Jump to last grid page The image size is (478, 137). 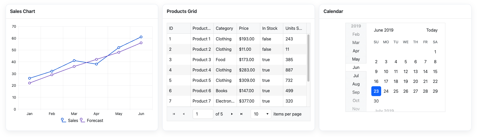click(x=241, y=114)
